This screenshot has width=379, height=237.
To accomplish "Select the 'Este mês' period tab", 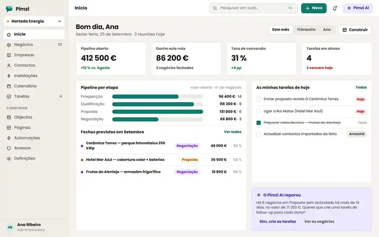I will (281, 30).
